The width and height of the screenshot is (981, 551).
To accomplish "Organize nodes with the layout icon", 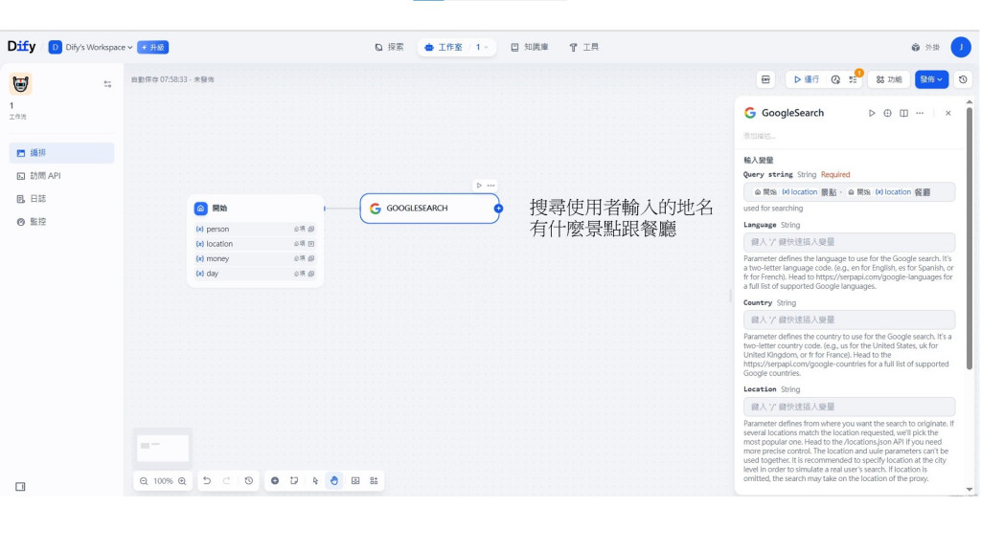I will pyautogui.click(x=375, y=480).
